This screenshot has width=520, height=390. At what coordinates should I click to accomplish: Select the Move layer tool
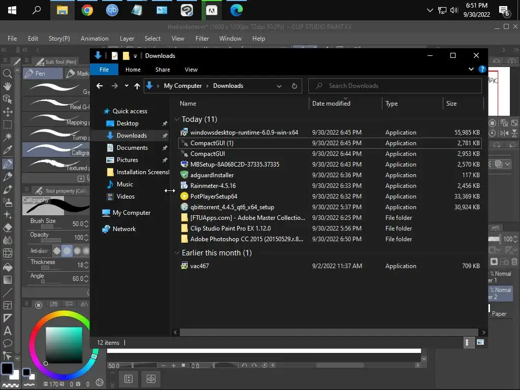coord(7,112)
